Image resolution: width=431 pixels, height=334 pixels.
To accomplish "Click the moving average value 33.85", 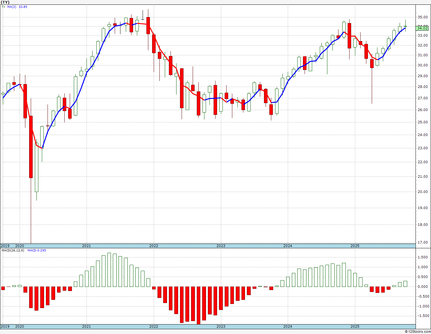I will (23, 7).
